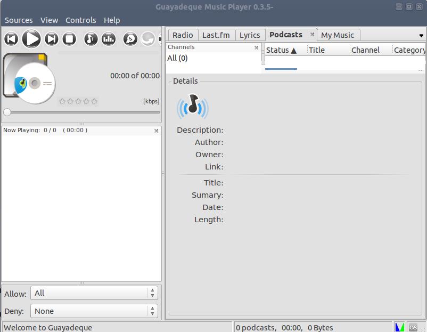Switch to the Lyrics tab

coord(250,35)
